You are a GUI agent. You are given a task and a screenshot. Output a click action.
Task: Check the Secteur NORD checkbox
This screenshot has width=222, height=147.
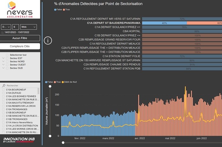coord(7,62)
